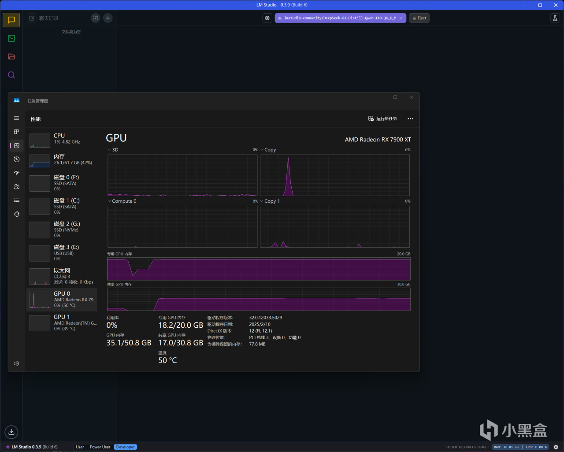This screenshot has height=452, width=564.
Task: Open the Services icon in Task Manager
Action: click(17, 214)
